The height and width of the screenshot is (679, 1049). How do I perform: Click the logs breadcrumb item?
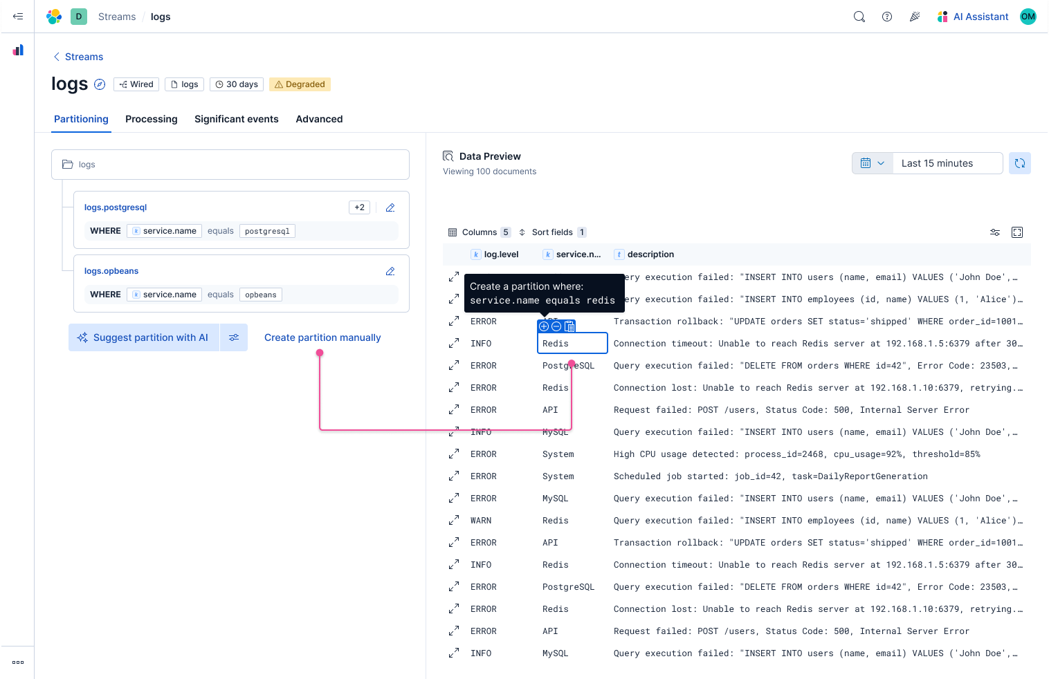tap(161, 17)
